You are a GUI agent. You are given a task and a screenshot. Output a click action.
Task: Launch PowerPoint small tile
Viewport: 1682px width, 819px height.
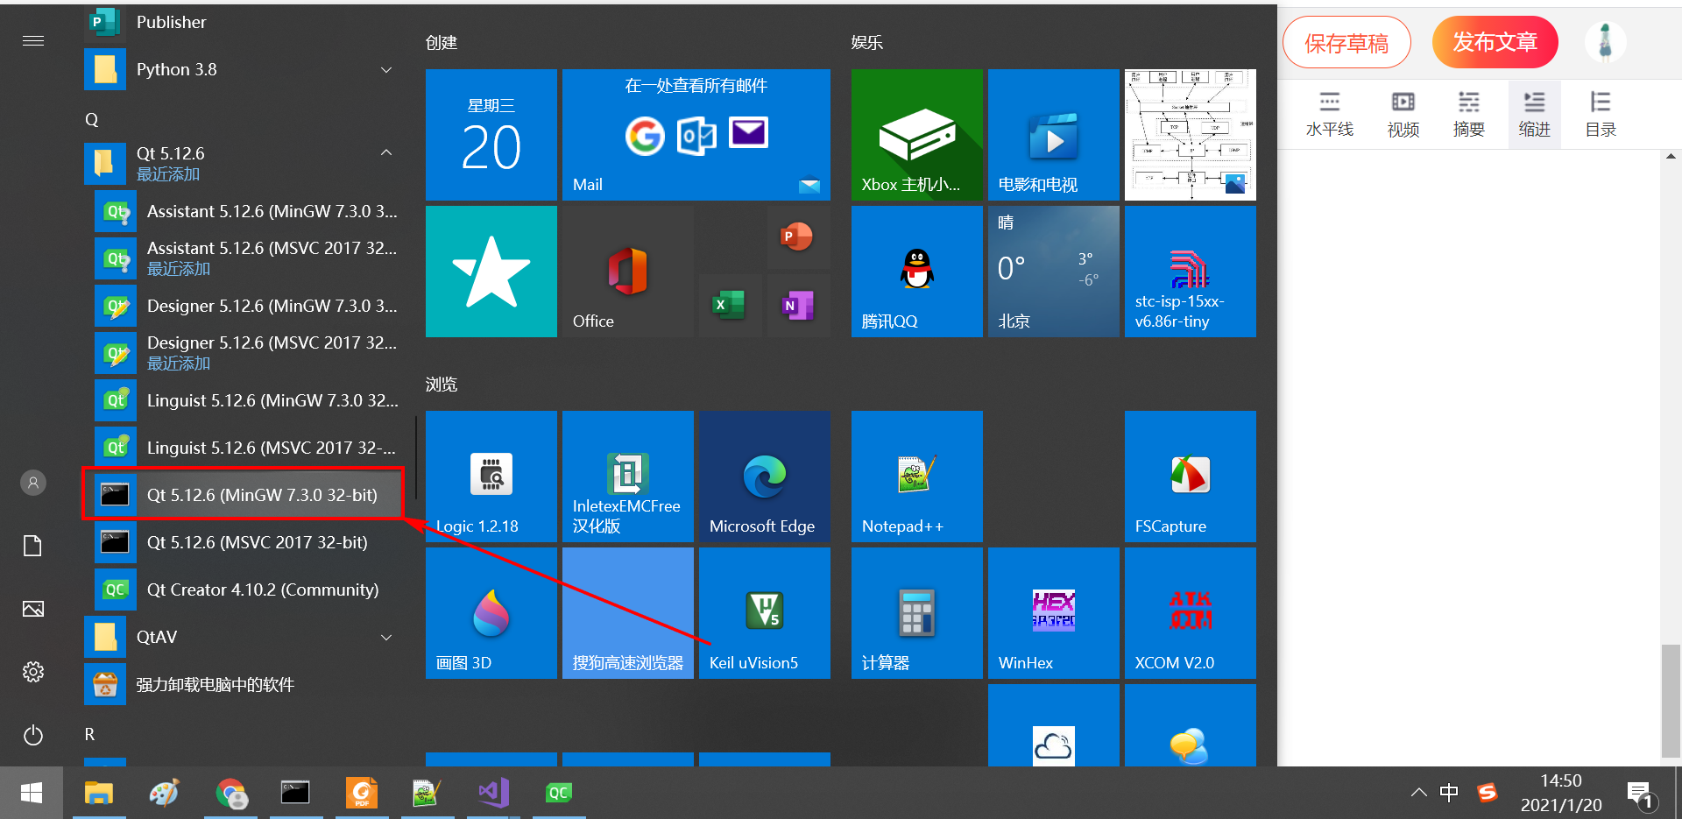click(798, 237)
